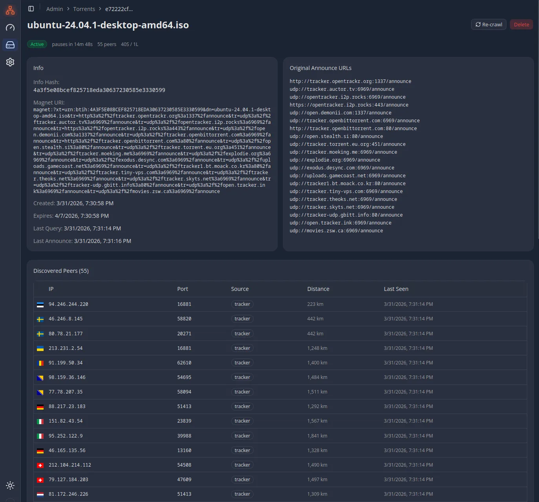Click the Port column header

tap(183, 289)
